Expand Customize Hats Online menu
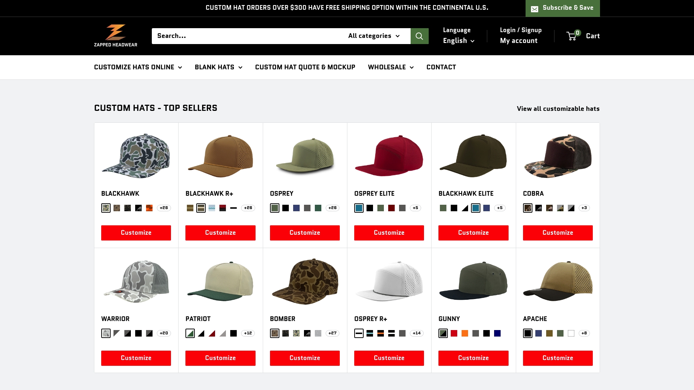The width and height of the screenshot is (694, 390). [x=138, y=67]
